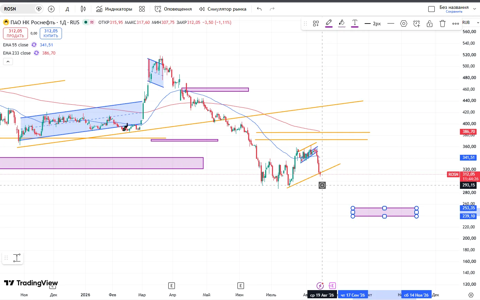
Task: Click the 293,15 crosshair price label
Action: pos(468,185)
